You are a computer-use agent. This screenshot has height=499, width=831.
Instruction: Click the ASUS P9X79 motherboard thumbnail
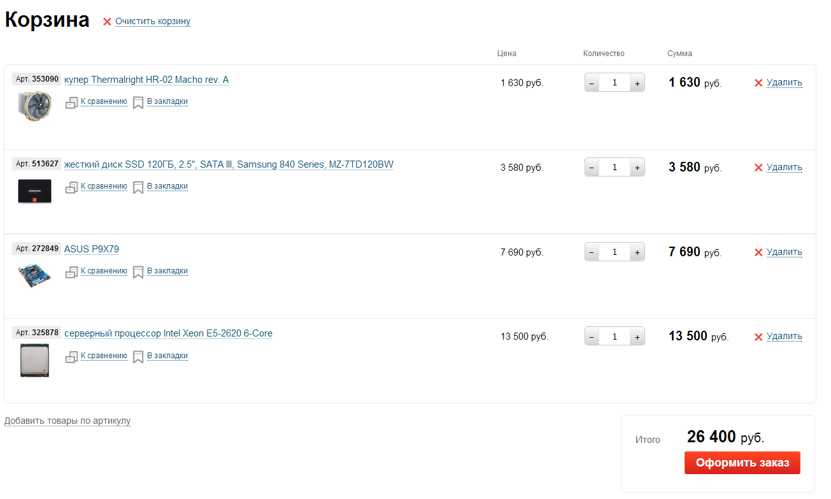(34, 275)
